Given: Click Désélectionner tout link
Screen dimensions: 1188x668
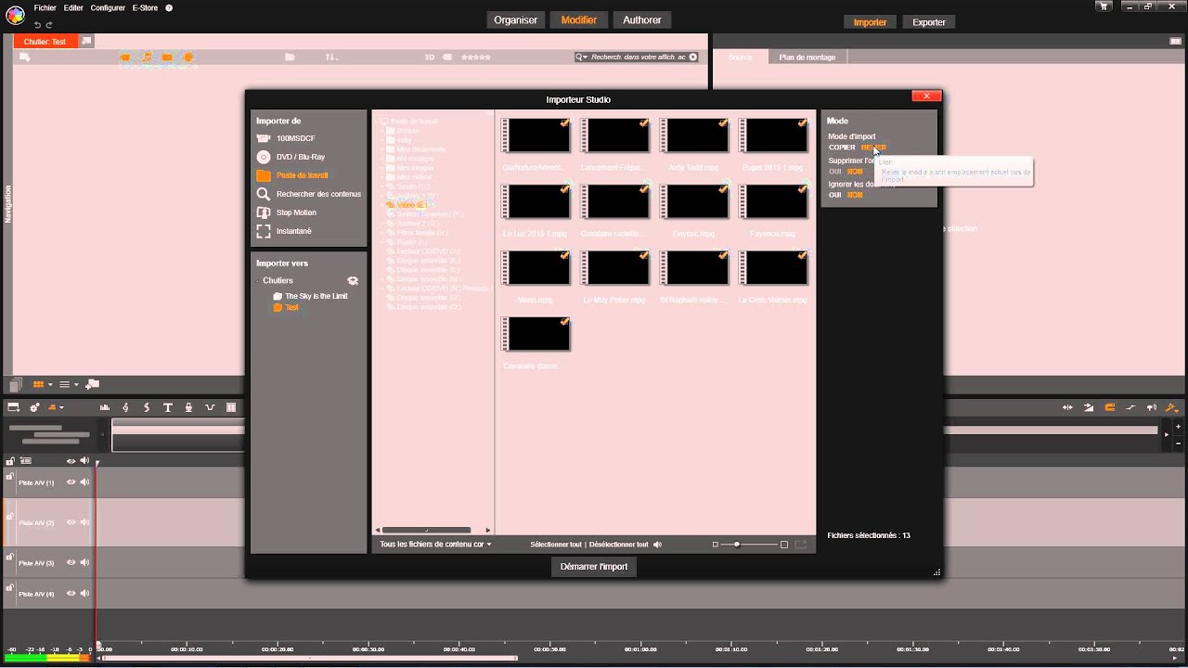Looking at the screenshot, I should point(618,545).
